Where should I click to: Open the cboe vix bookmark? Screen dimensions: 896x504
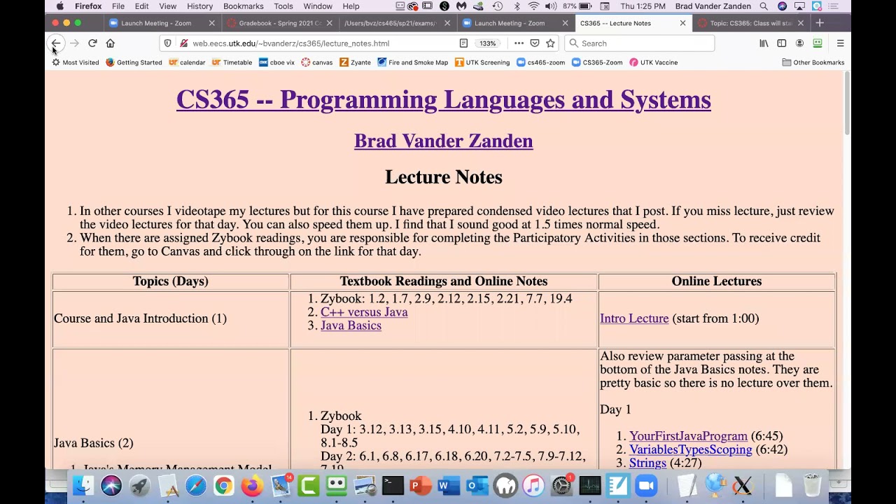point(276,62)
